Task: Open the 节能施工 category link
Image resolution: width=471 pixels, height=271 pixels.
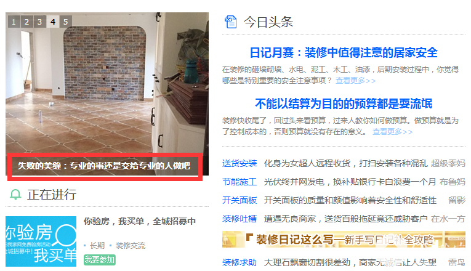Action: click(240, 182)
